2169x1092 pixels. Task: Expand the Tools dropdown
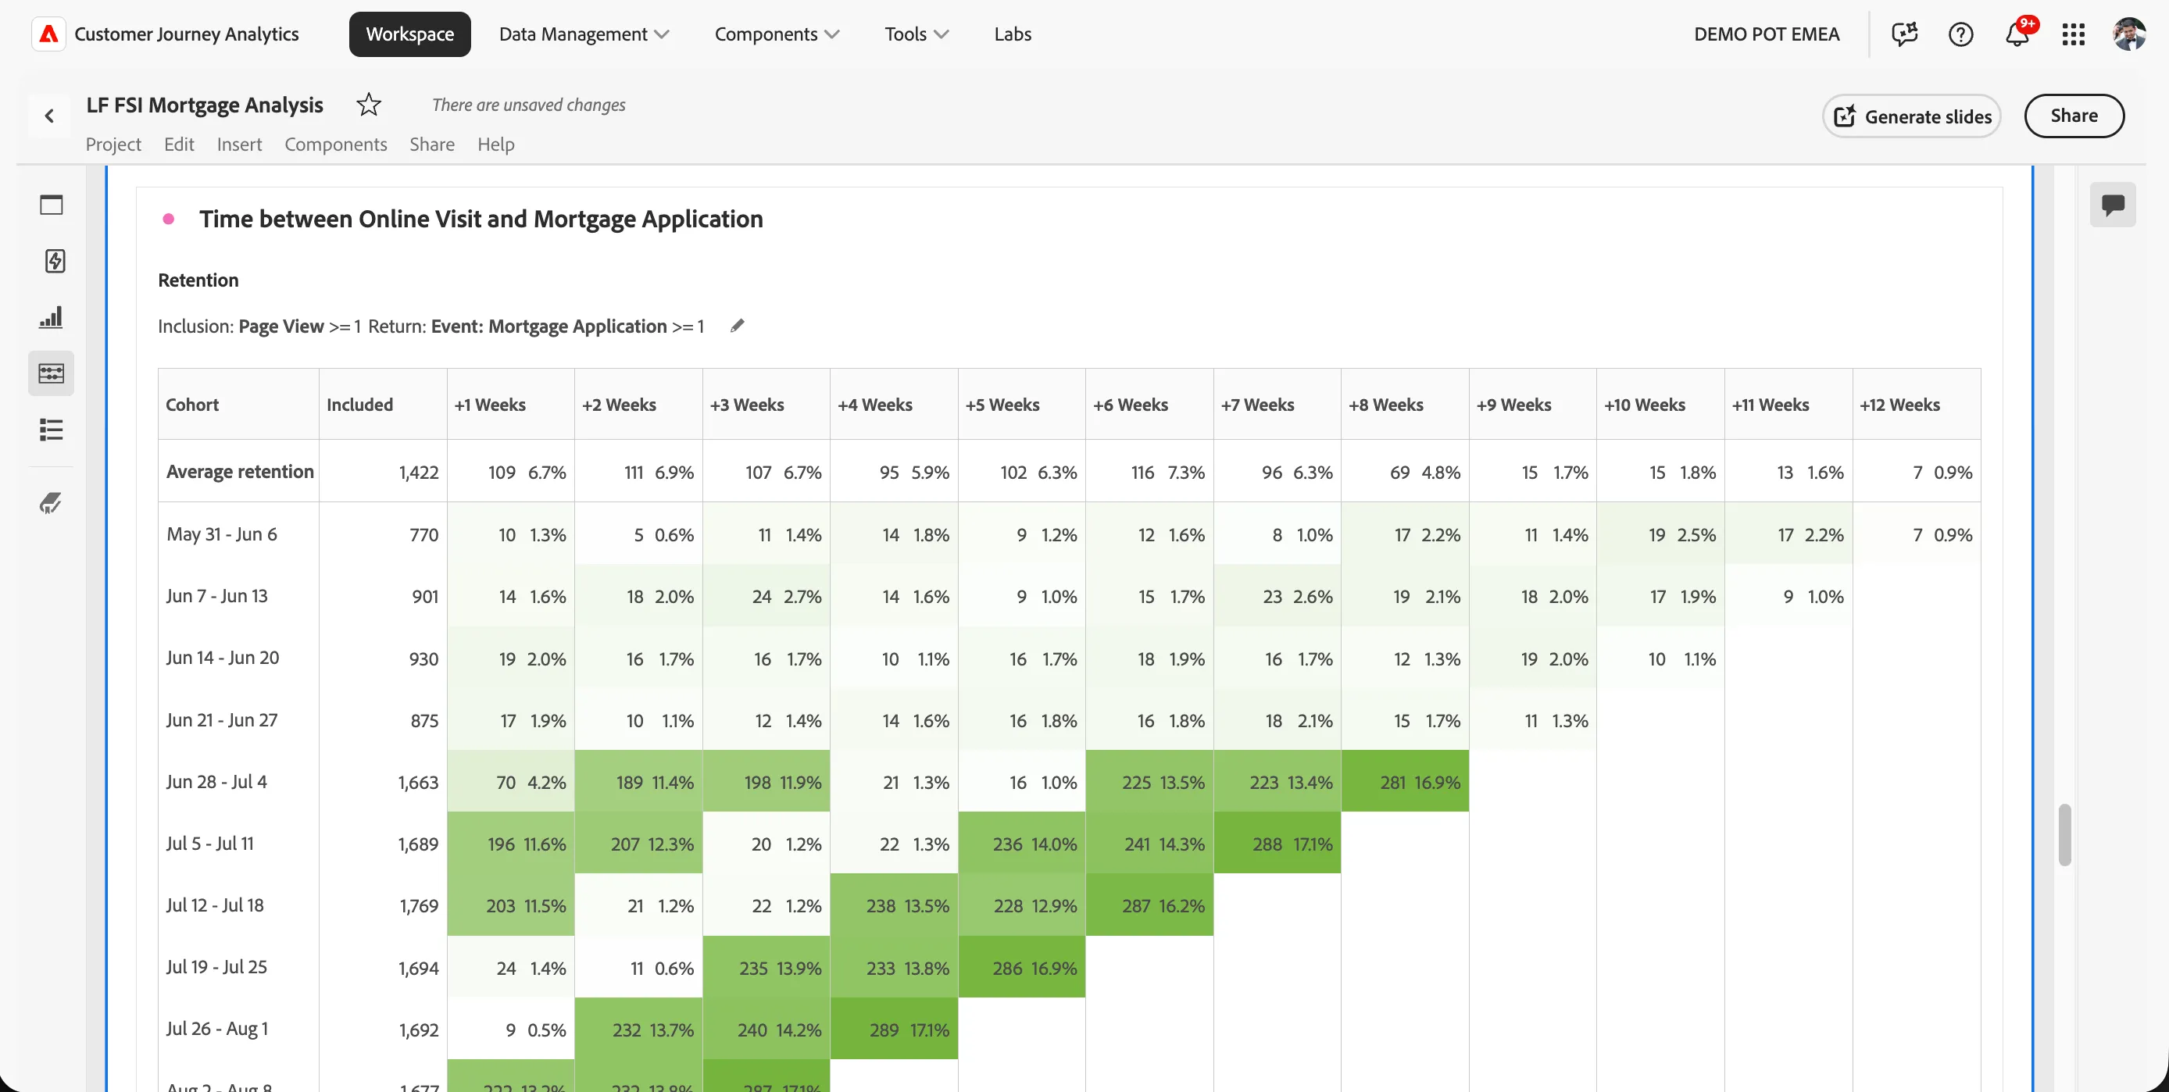tap(916, 34)
